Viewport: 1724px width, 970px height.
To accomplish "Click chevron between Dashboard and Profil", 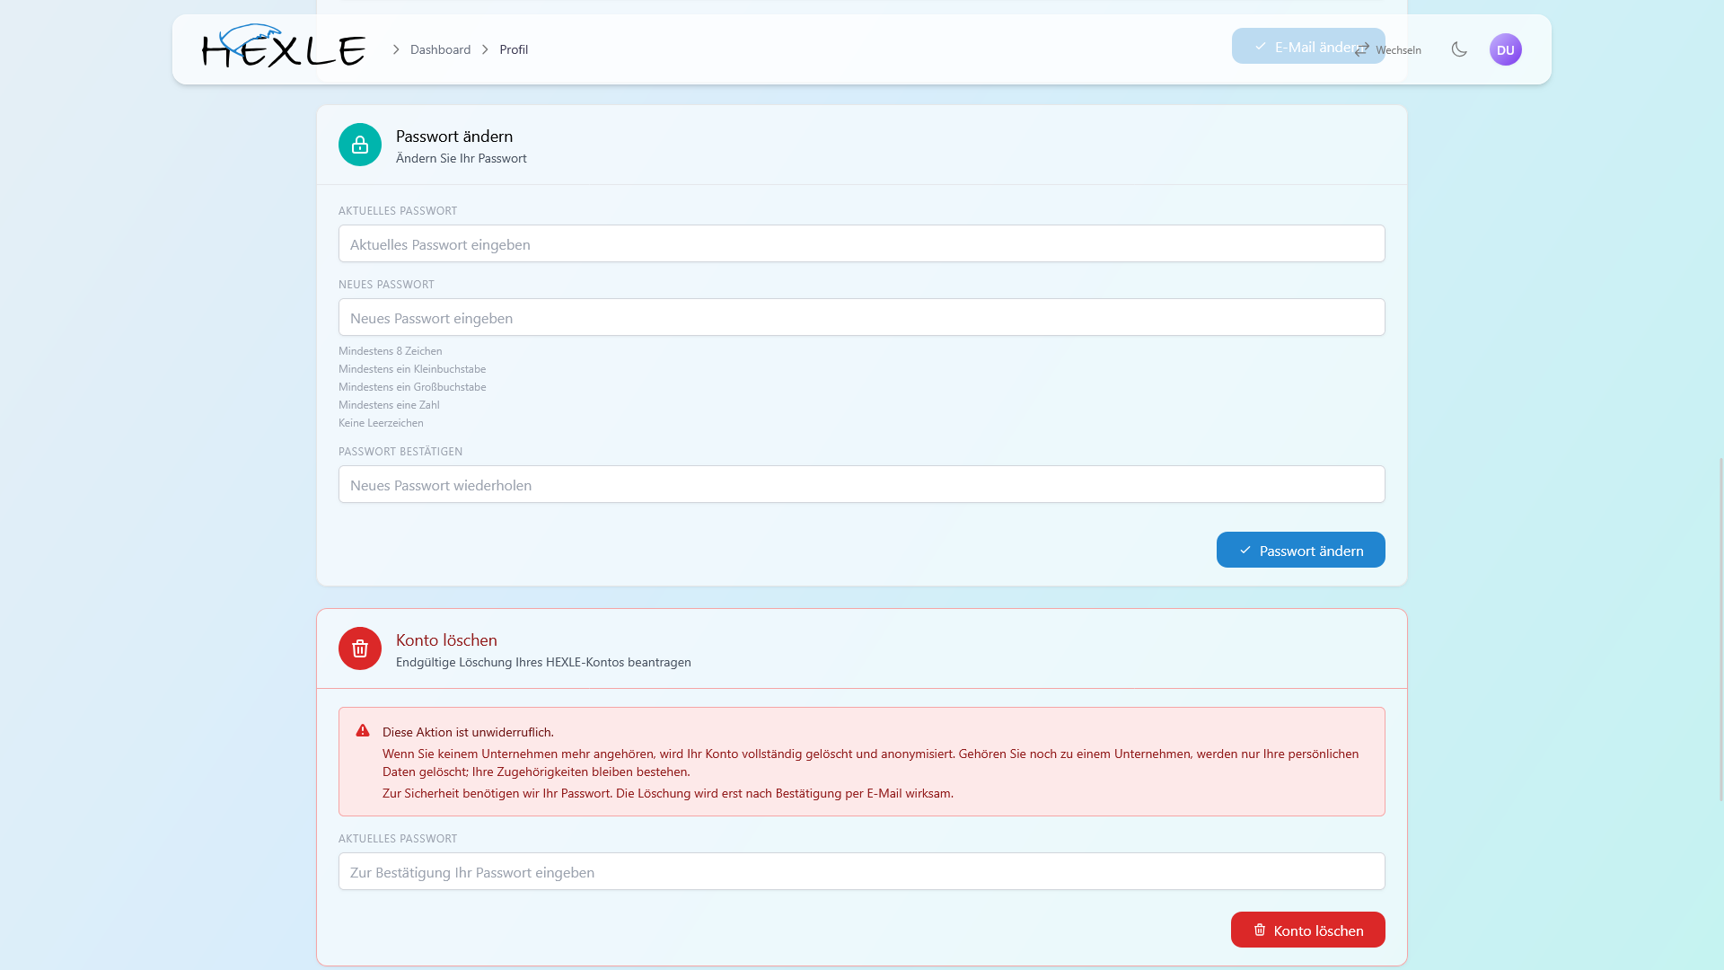I will coord(485,49).
